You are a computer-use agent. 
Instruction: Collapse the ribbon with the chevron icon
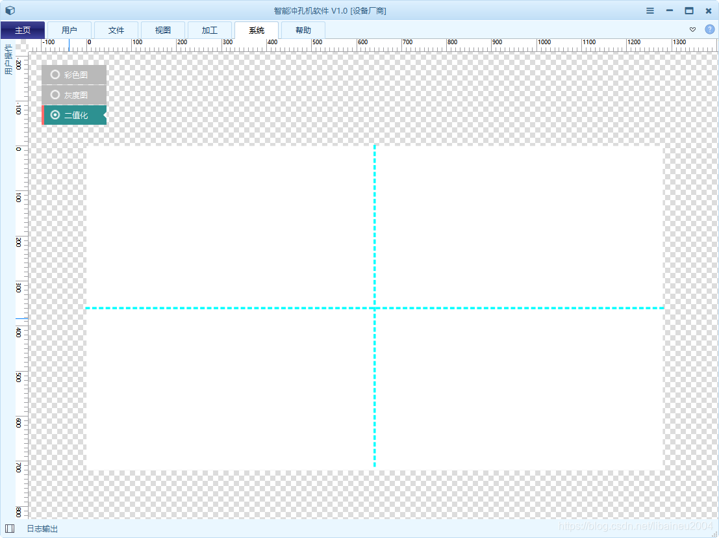(x=692, y=29)
